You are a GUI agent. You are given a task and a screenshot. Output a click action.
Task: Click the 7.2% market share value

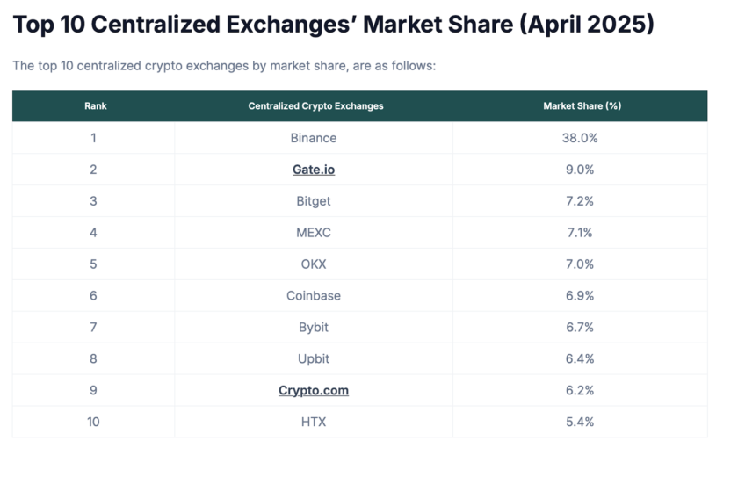tap(580, 201)
